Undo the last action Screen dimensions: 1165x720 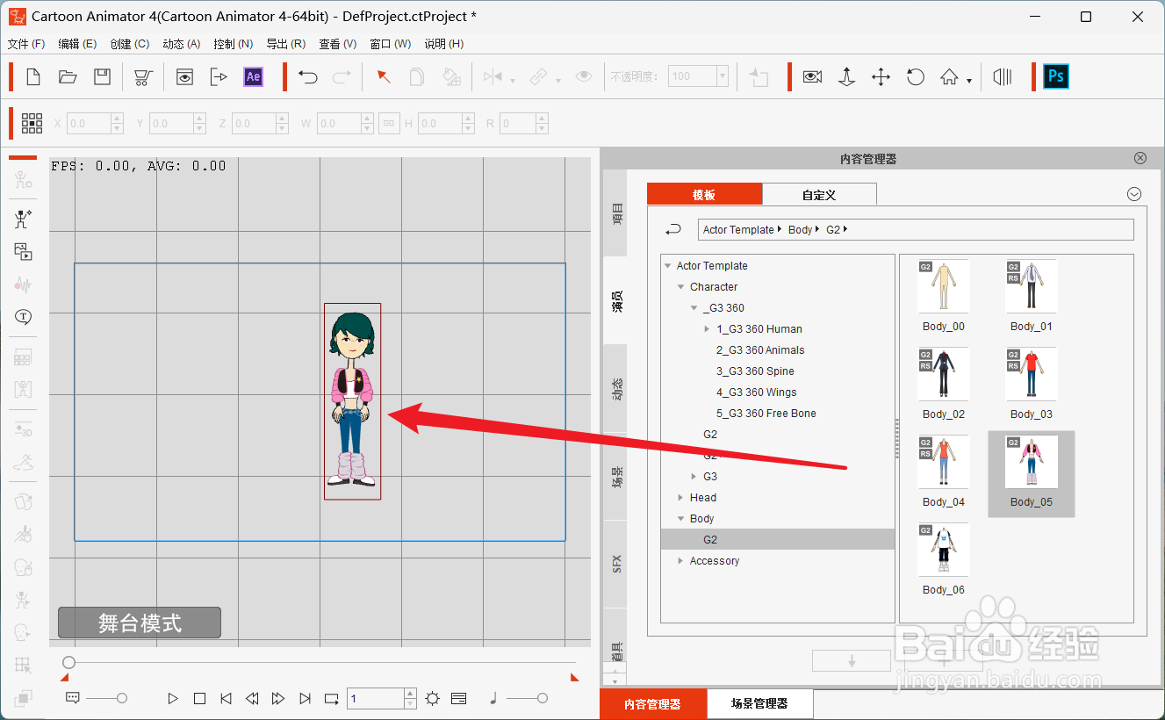click(307, 77)
